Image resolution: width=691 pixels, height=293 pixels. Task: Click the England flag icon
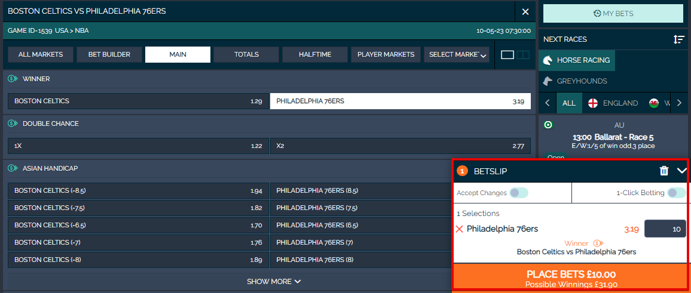click(x=593, y=103)
